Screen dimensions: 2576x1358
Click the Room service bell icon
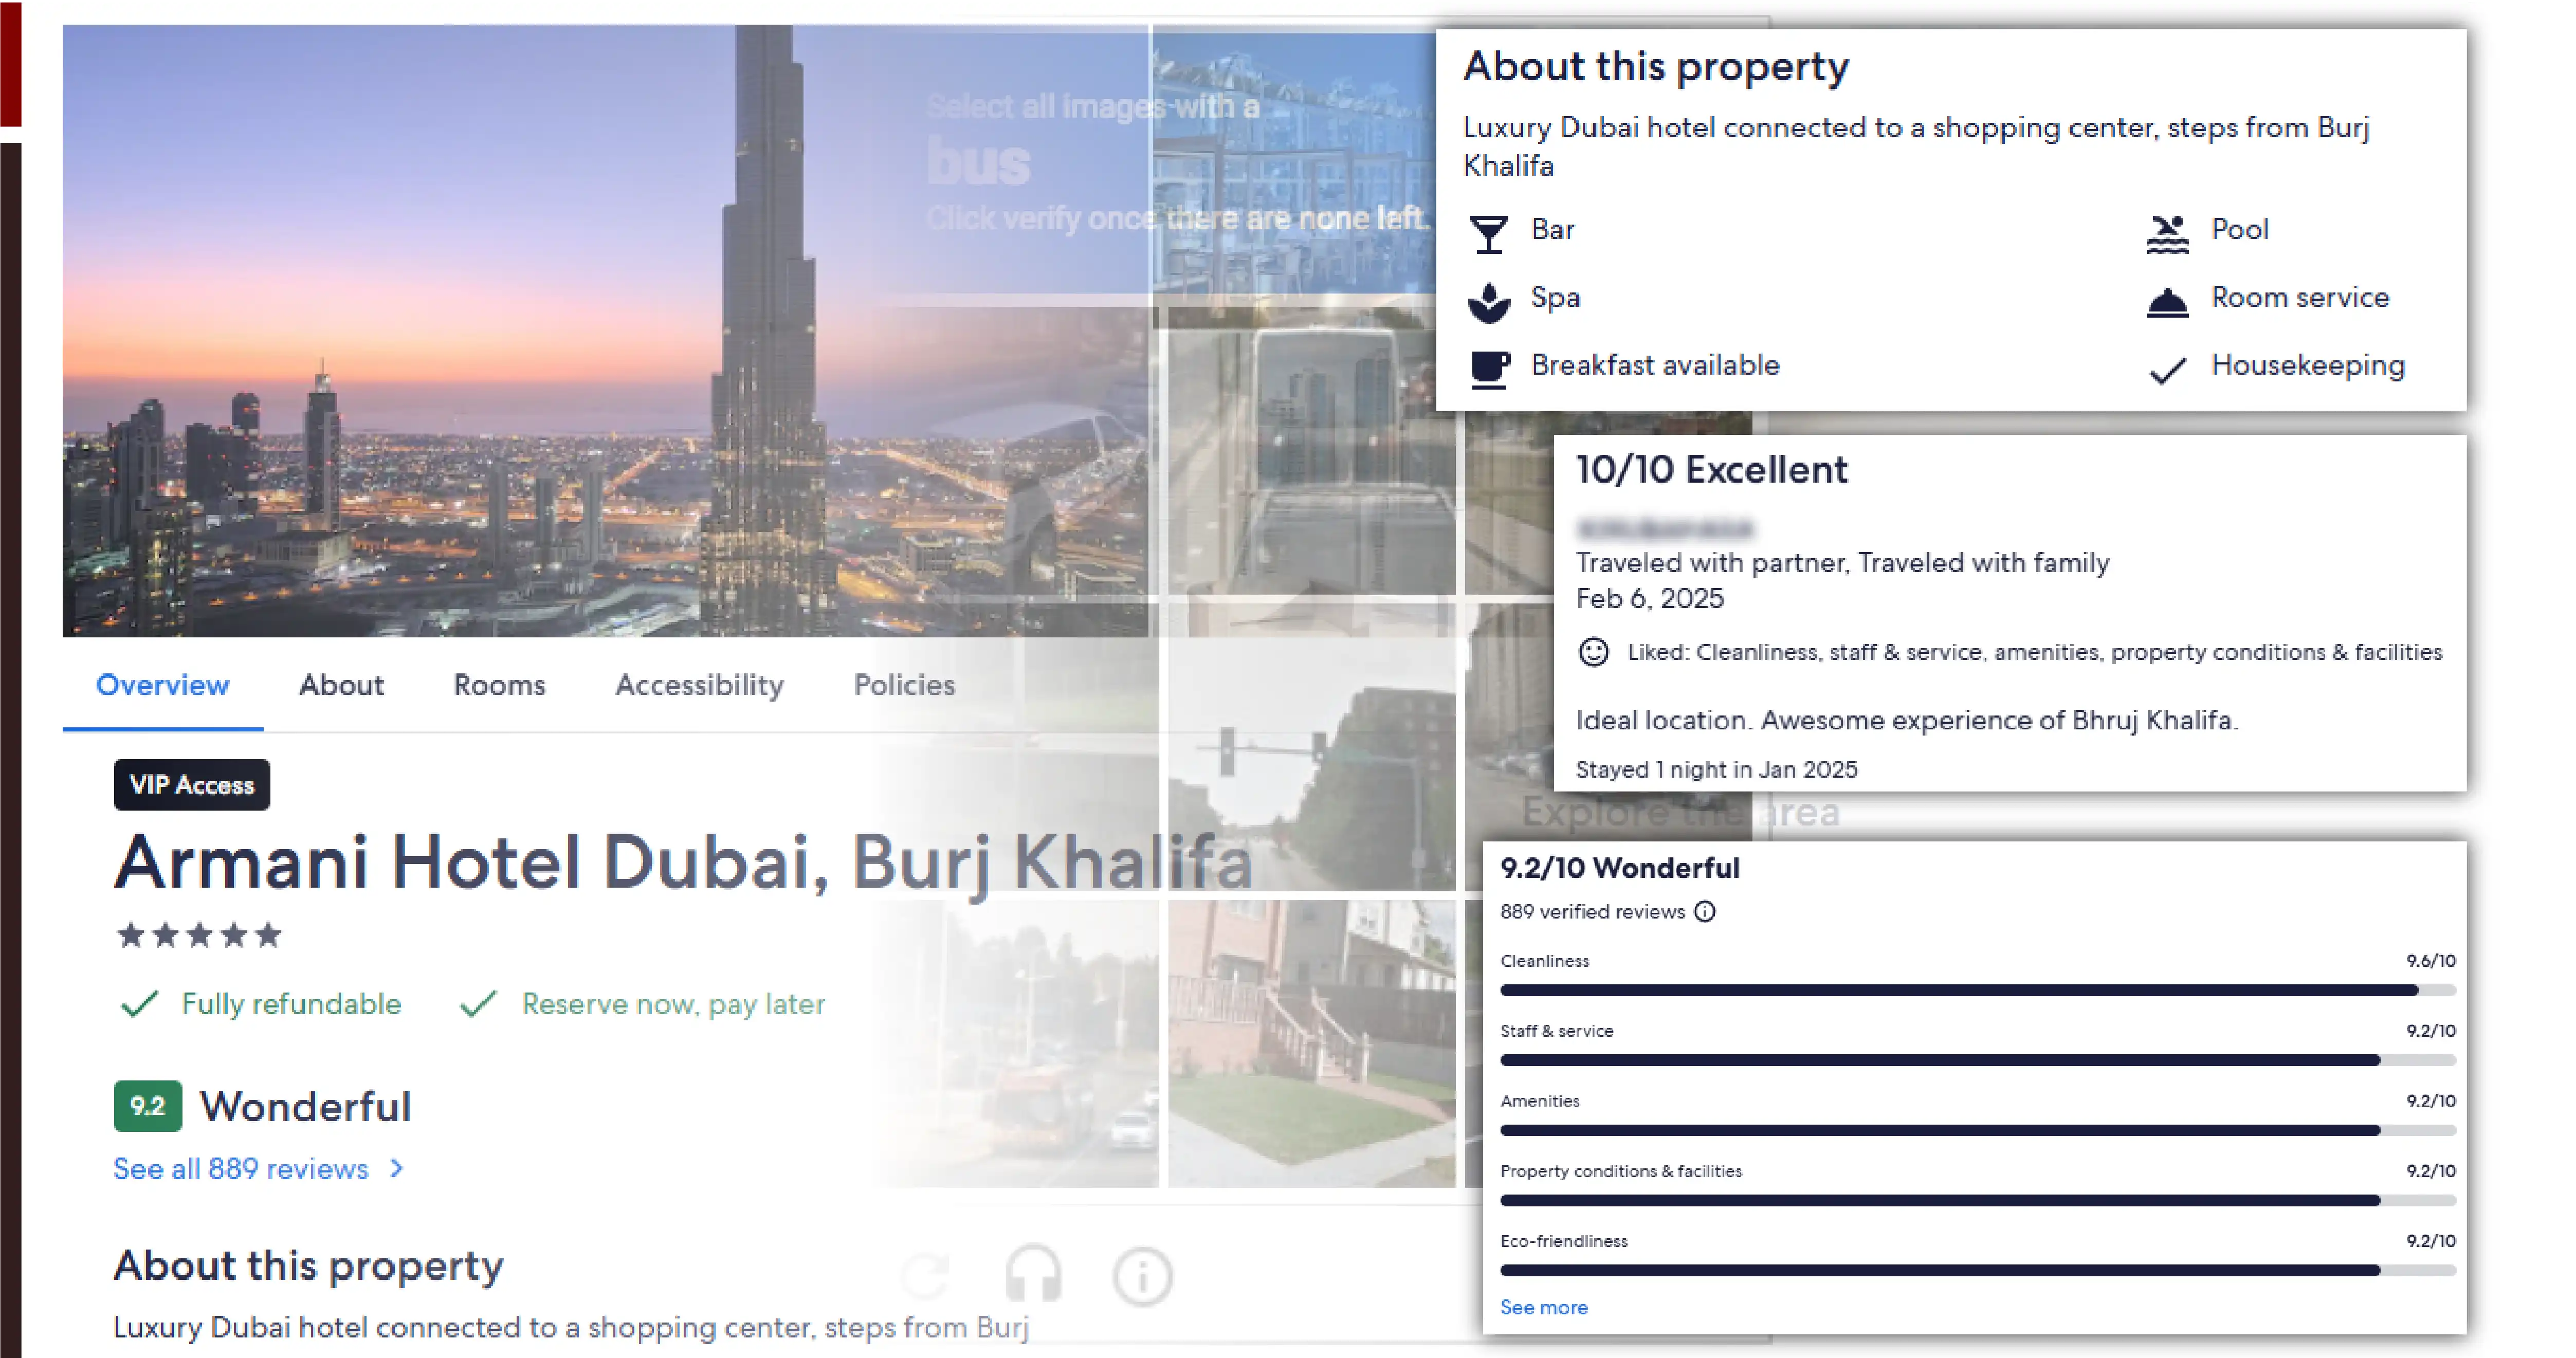2166,301
